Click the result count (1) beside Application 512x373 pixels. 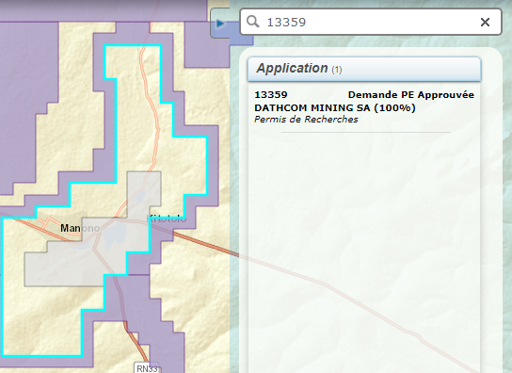point(337,70)
